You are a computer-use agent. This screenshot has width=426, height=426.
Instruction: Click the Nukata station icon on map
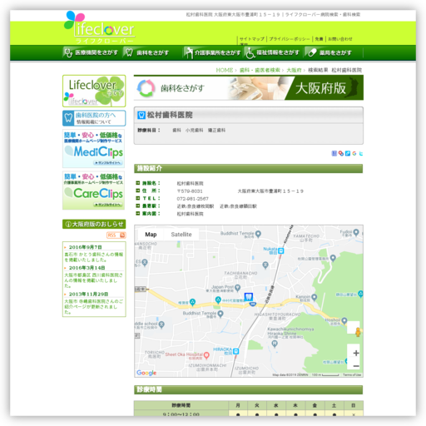(x=281, y=251)
